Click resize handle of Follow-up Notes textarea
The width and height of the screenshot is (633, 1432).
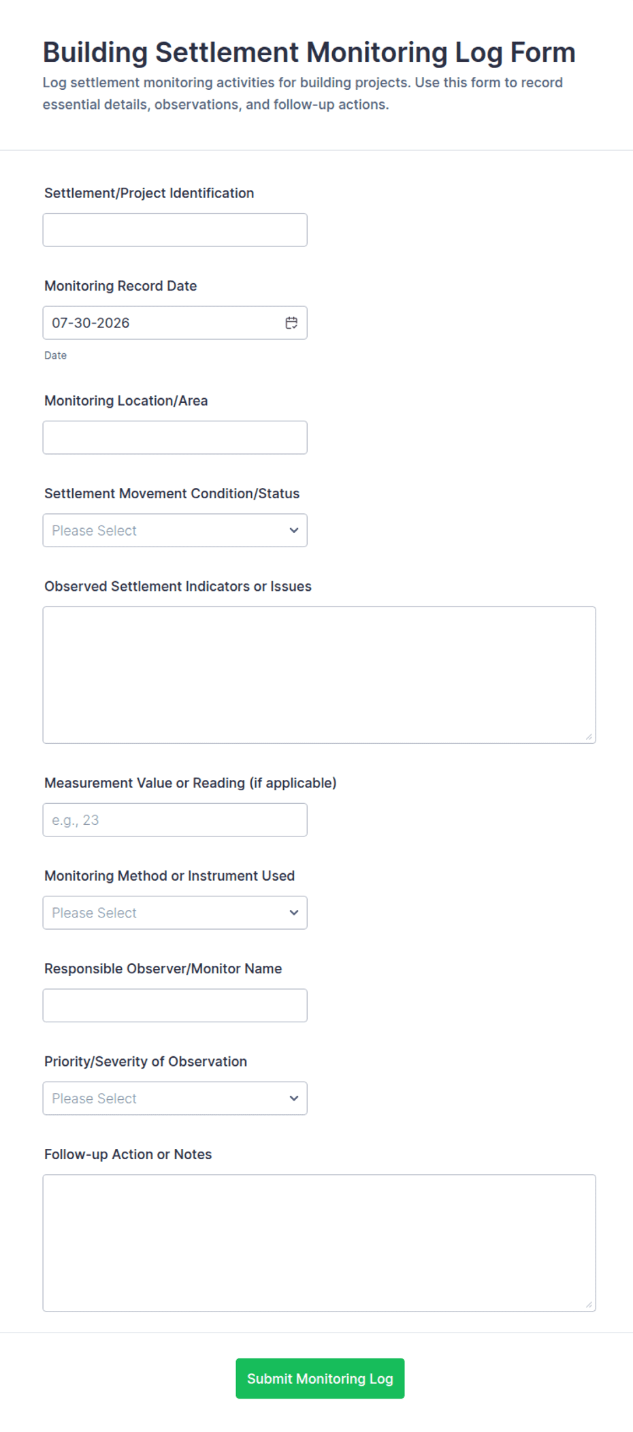(x=589, y=1305)
